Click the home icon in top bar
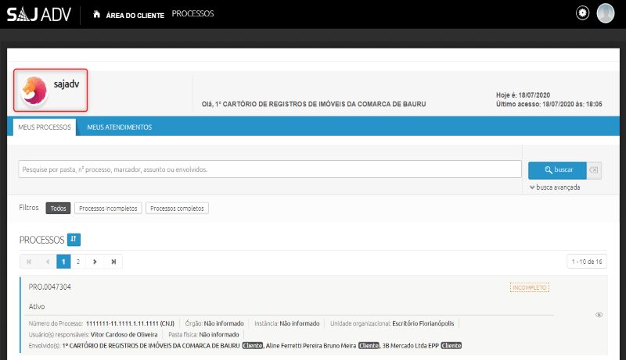626x360 pixels. pyautogui.click(x=96, y=14)
